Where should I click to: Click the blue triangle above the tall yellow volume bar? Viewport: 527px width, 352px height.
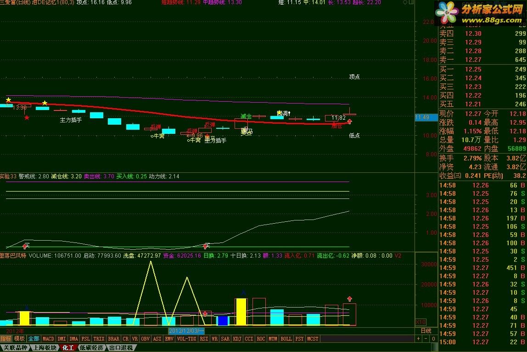(x=243, y=293)
